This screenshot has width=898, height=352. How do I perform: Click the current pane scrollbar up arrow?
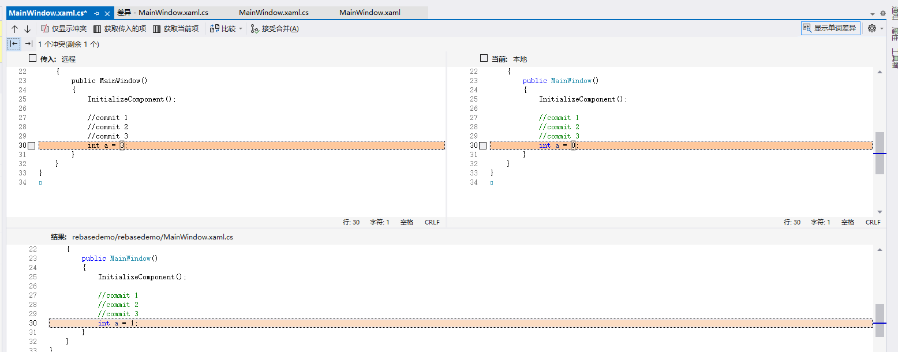click(880, 72)
